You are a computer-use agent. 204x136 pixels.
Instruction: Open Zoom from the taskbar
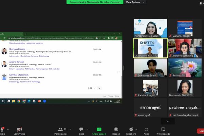pyautogui.click(x=44, y=101)
